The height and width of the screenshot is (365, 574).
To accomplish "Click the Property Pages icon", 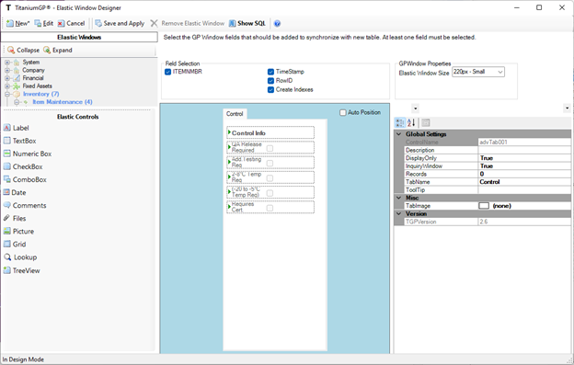I will click(x=425, y=123).
